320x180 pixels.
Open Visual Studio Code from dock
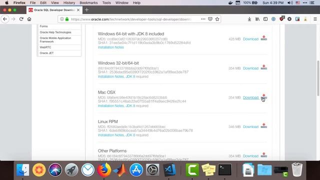(x=169, y=170)
